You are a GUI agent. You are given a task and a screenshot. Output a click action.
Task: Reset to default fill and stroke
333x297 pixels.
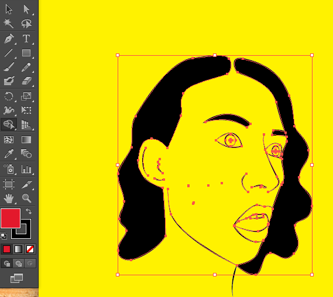[x=4, y=235]
